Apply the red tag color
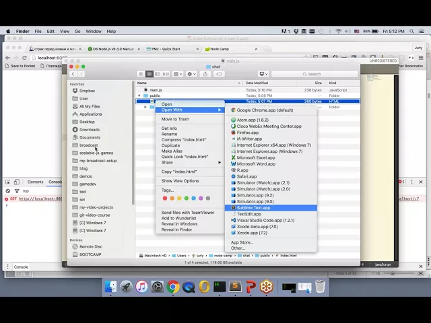 click(x=165, y=199)
